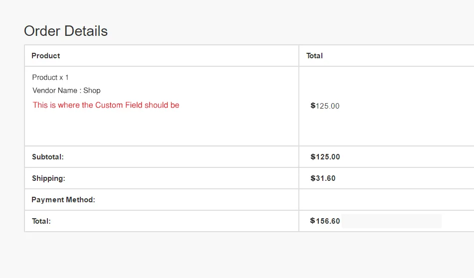Image resolution: width=474 pixels, height=278 pixels.
Task: Click the Shipping label
Action: click(48, 178)
